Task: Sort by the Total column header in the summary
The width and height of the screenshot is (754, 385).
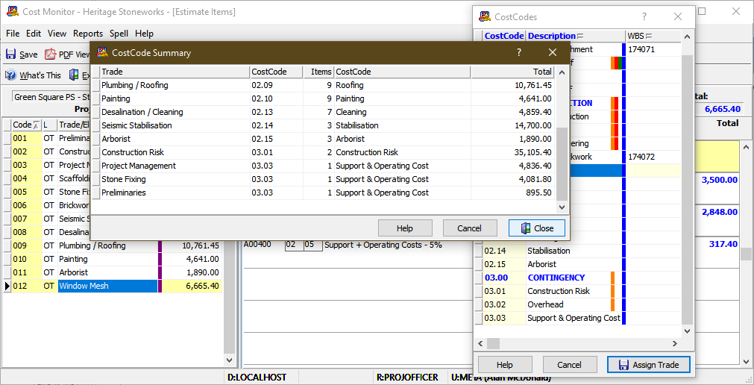Action: point(512,72)
